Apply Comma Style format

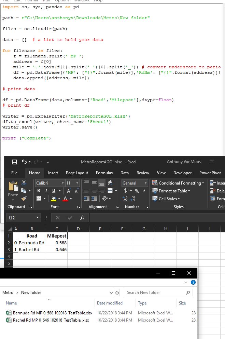click(144, 191)
